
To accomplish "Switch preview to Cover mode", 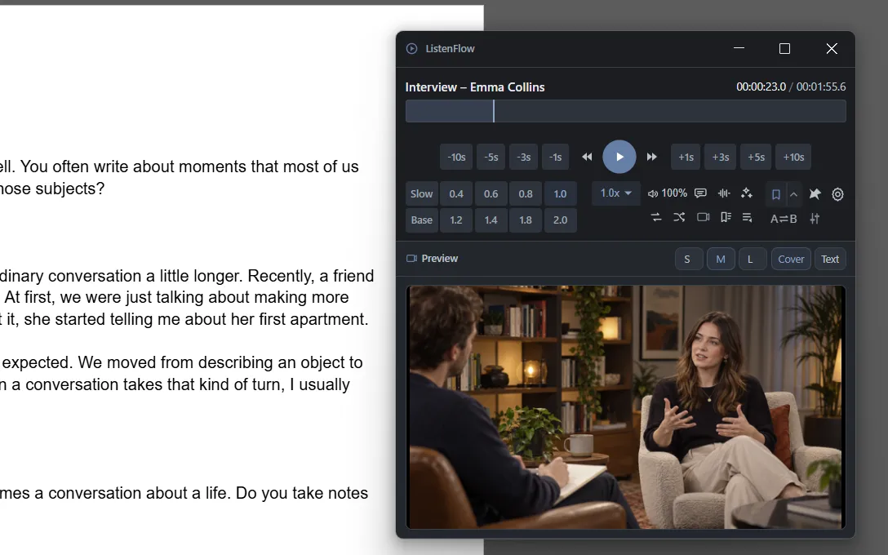I will pos(791,259).
